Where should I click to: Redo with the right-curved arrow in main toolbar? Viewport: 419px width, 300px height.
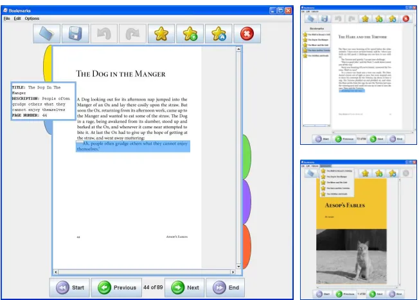pos(132,33)
